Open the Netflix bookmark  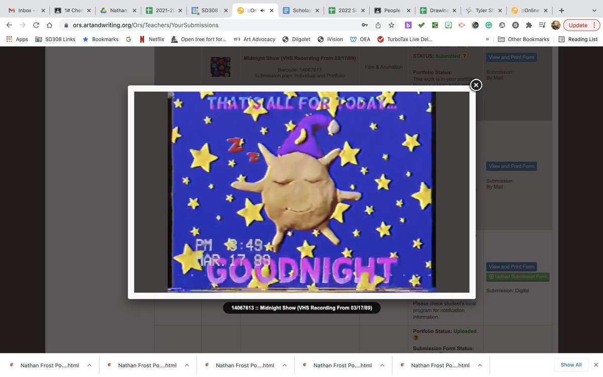(x=152, y=39)
